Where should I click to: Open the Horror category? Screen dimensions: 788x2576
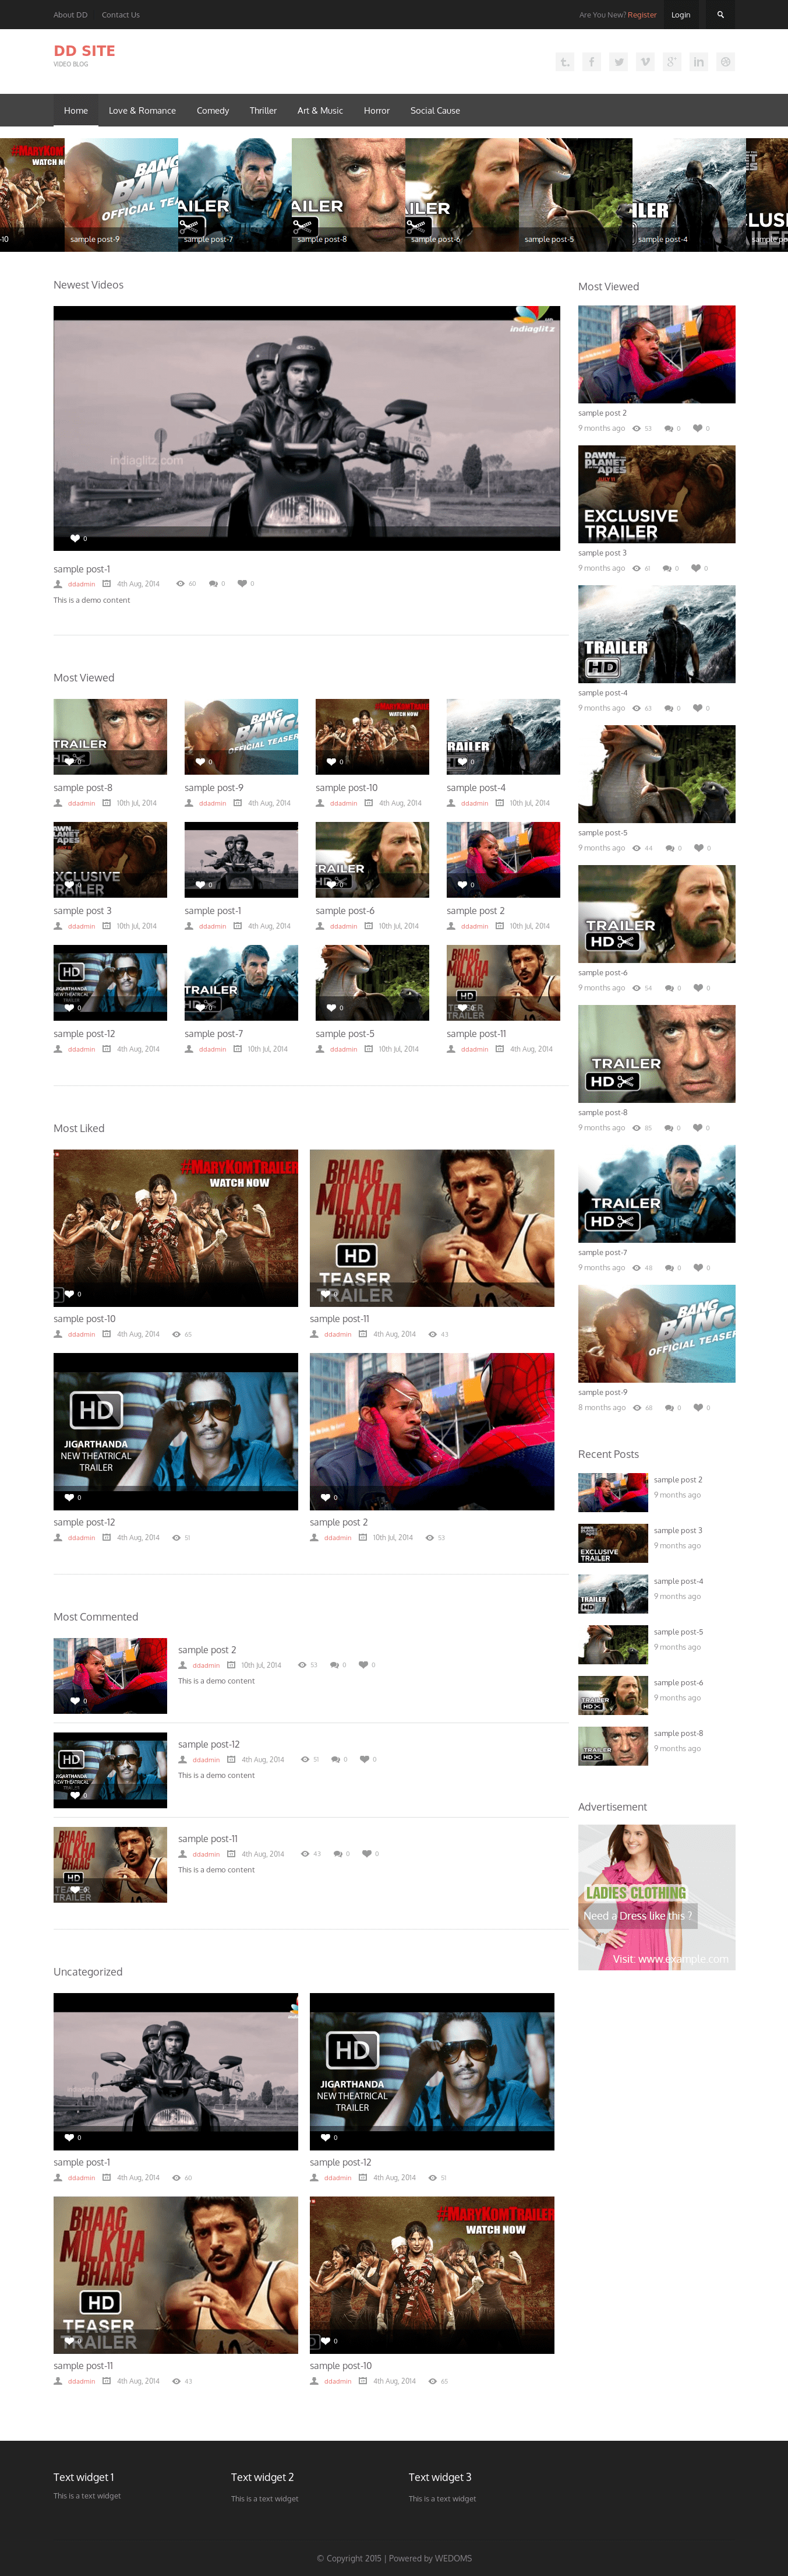tap(376, 110)
